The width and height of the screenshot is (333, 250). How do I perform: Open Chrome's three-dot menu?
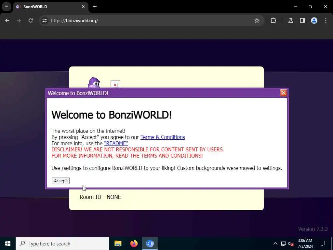point(326,21)
